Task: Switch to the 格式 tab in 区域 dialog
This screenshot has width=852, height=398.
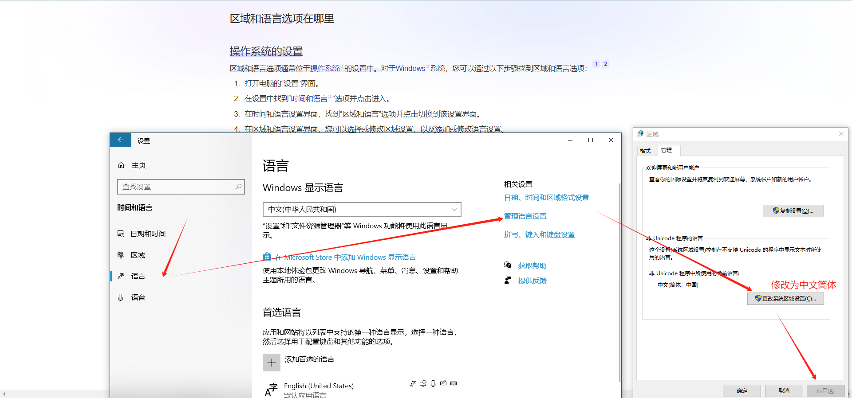Action: coord(646,151)
